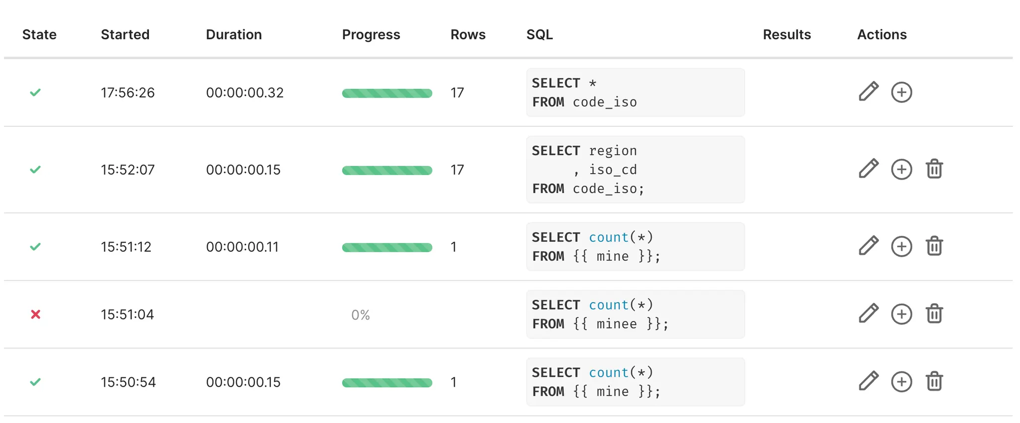The width and height of the screenshot is (1020, 423).
Task: Sort by the Started column header
Action: pos(125,34)
